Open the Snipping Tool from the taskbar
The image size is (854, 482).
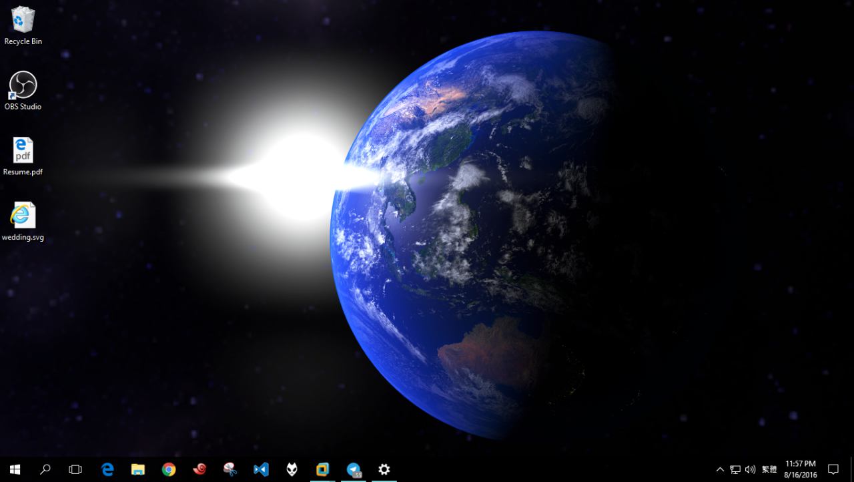[230, 469]
